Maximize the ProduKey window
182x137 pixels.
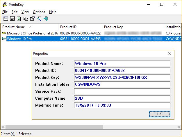162,5
